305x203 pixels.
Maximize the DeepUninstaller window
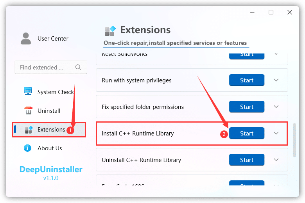[x=271, y=12]
